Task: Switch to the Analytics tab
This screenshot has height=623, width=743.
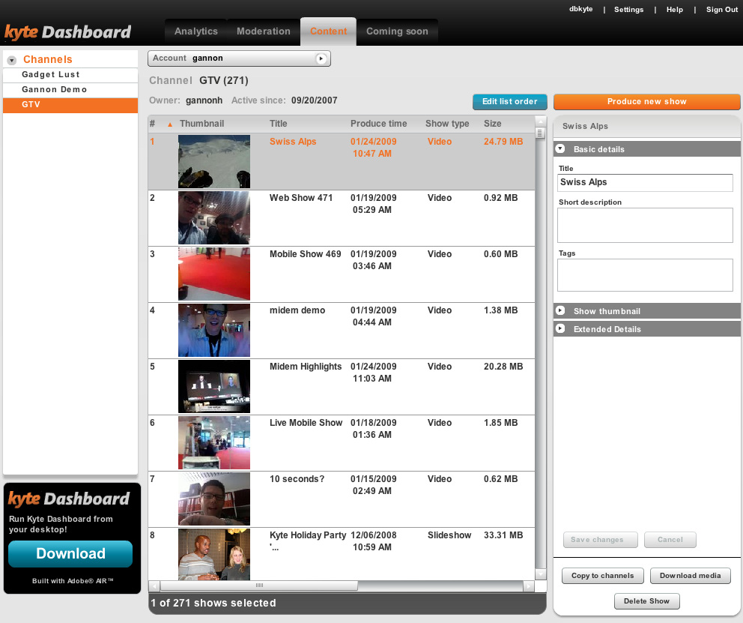Action: pos(195,31)
